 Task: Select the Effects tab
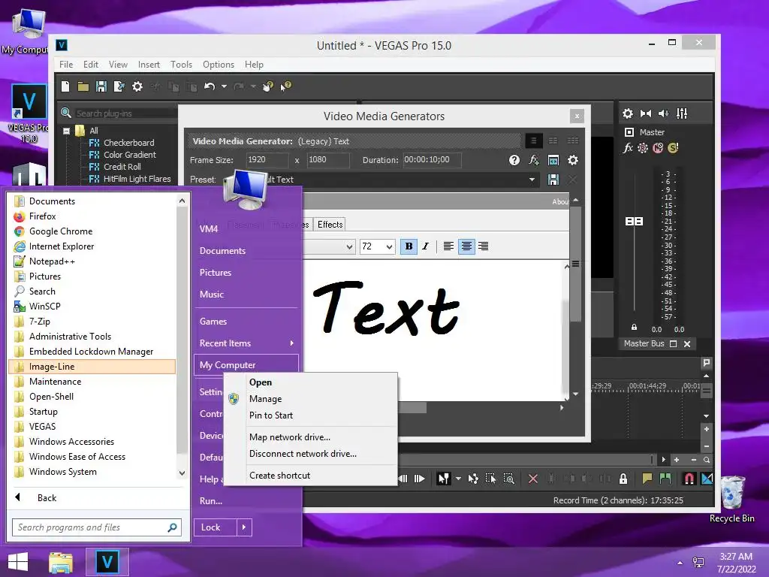[330, 224]
